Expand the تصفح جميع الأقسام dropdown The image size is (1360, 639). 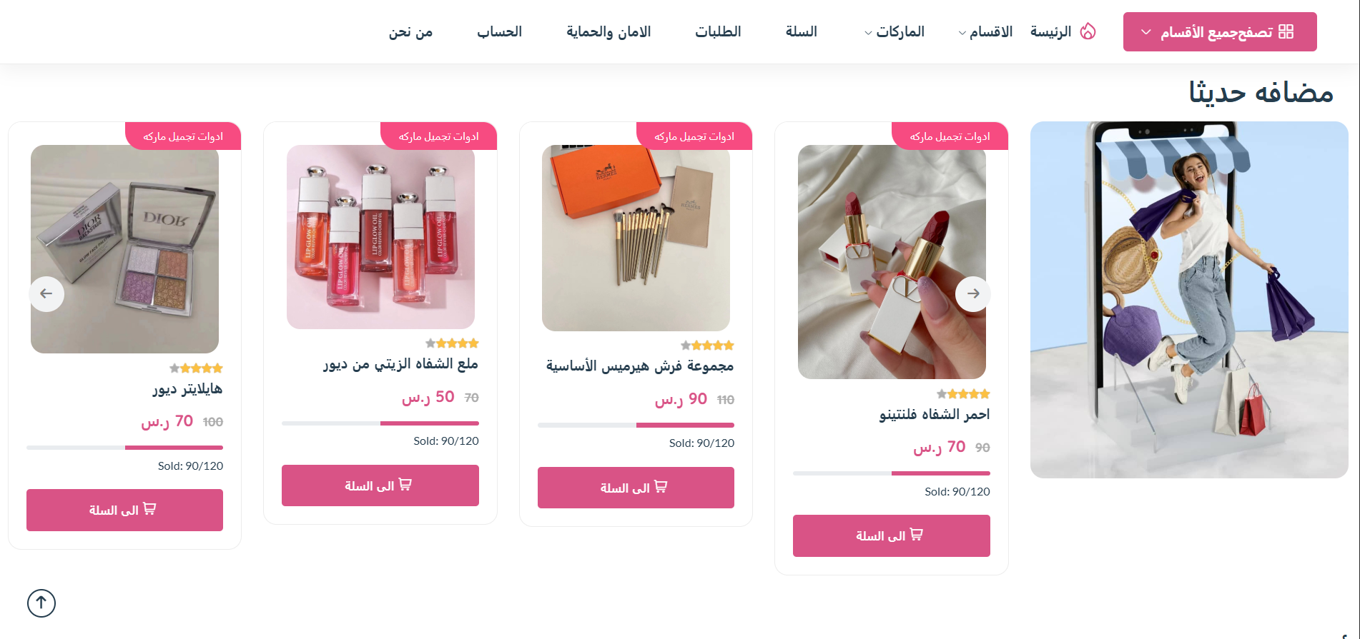1220,32
